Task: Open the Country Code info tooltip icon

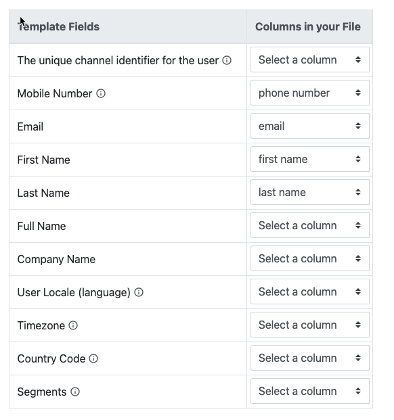Action: [x=93, y=358]
